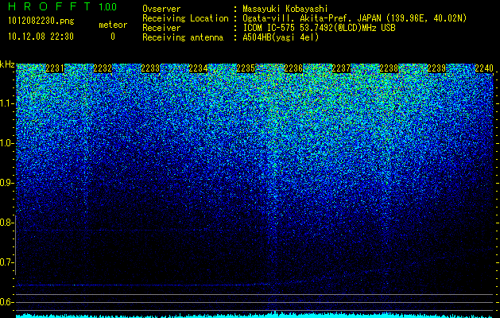Viewport: 500px width, 318px height.
Task: Click the 0.7 frequency axis label
Action: point(6,262)
